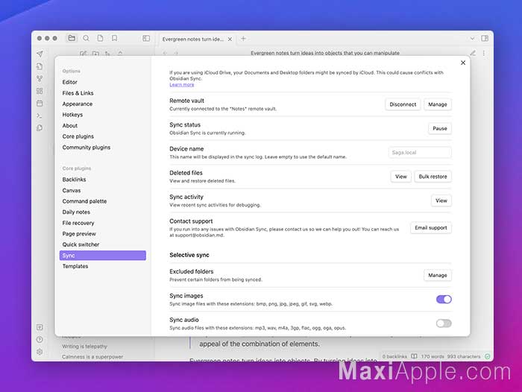Click the paper plane ribbon icon
The height and width of the screenshot is (392, 522).
pyautogui.click(x=40, y=54)
